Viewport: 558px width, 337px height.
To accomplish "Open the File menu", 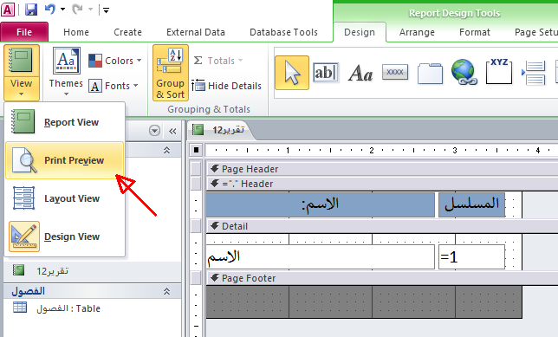I will point(24,32).
